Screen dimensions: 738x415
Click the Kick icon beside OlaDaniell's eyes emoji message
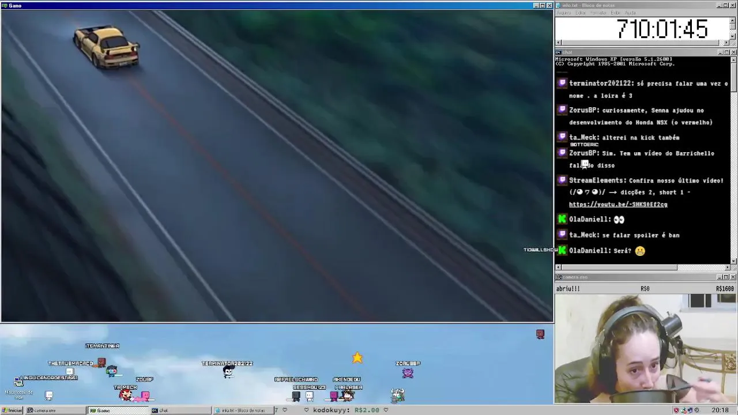(x=562, y=219)
